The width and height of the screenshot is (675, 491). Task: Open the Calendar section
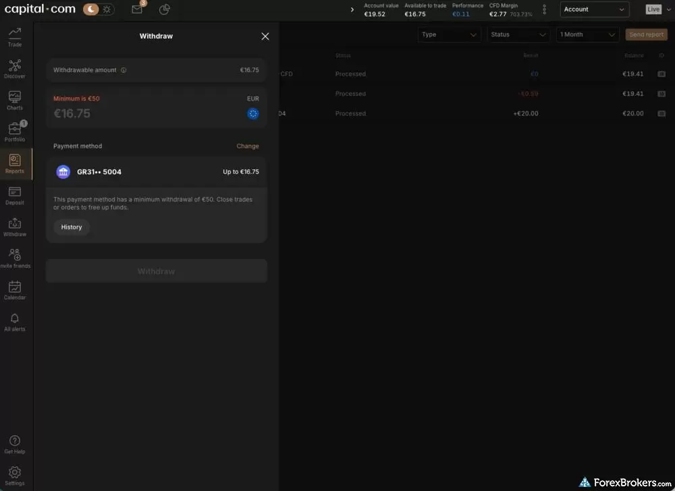pyautogui.click(x=15, y=290)
